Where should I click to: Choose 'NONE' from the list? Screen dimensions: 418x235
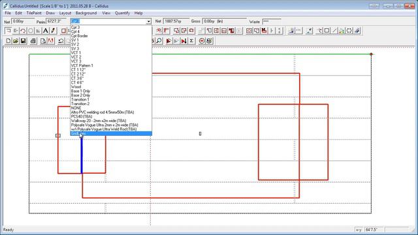coord(111,108)
